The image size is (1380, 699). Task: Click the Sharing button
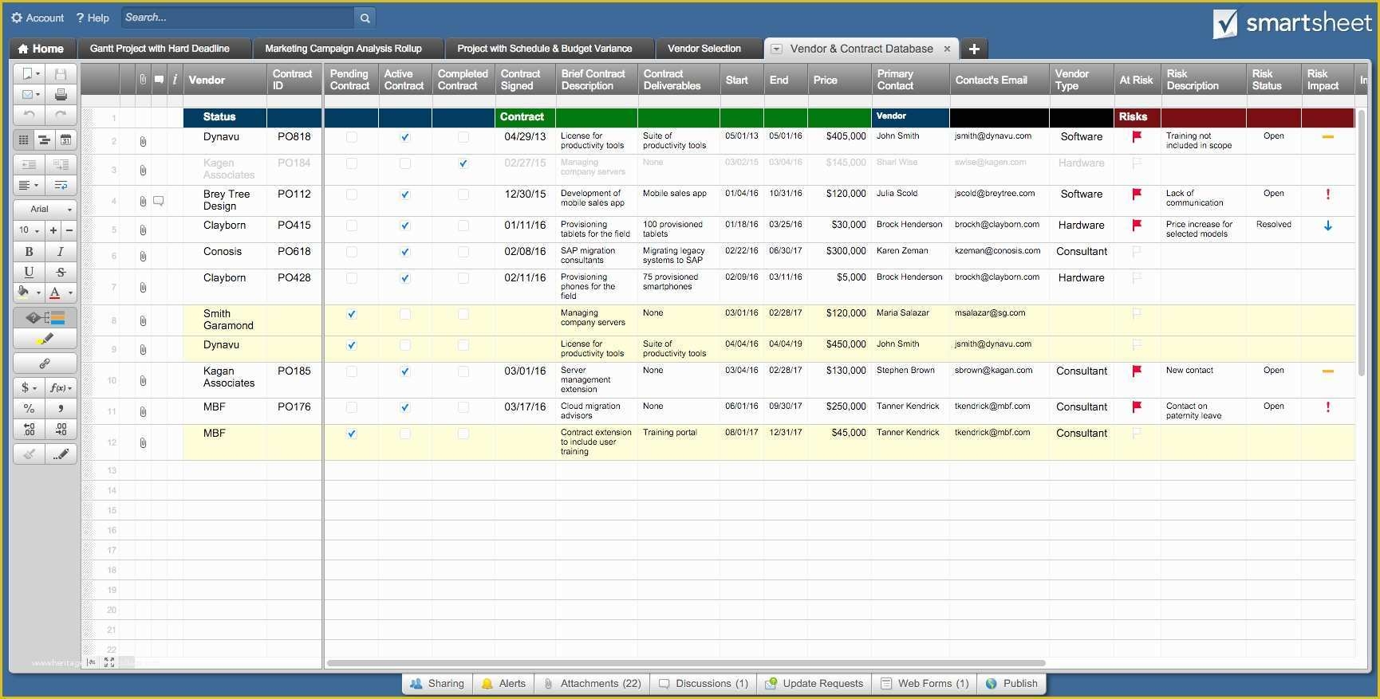pyautogui.click(x=437, y=684)
